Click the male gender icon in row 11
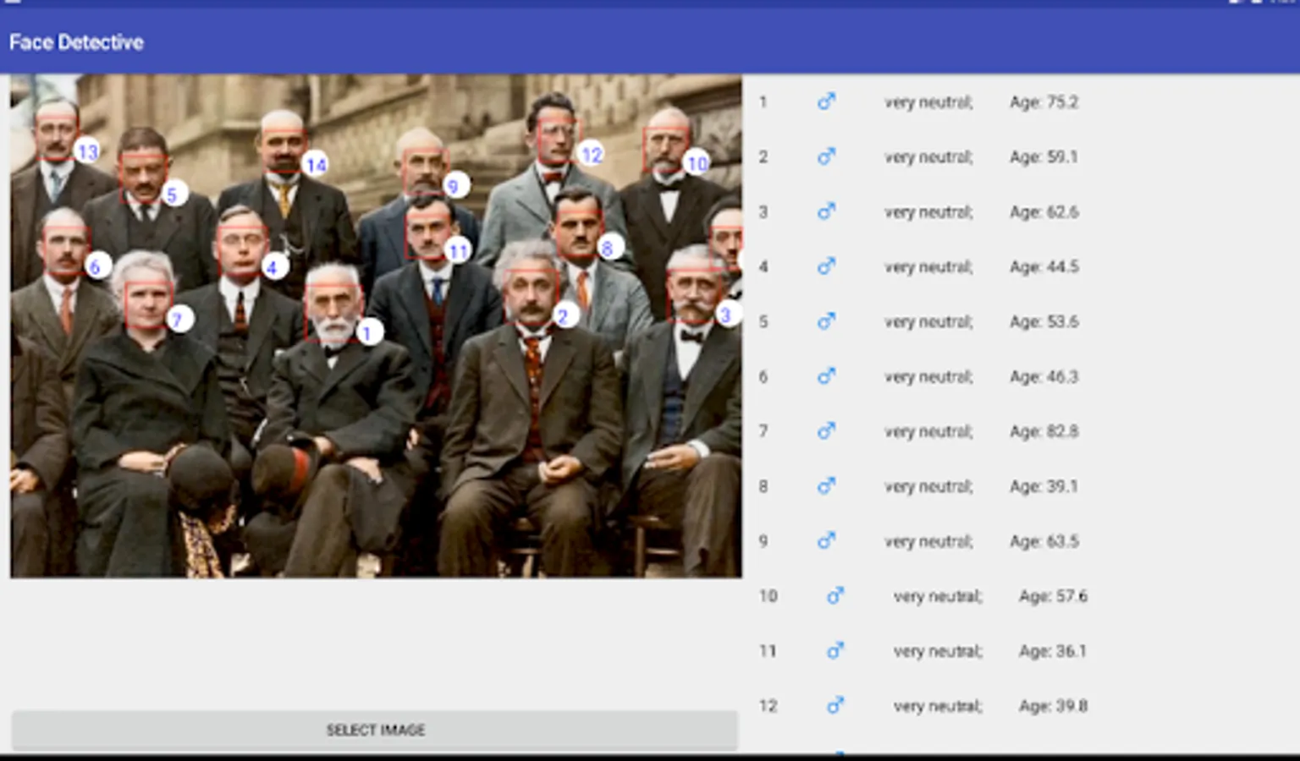Image resolution: width=1300 pixels, height=761 pixels. [x=835, y=651]
